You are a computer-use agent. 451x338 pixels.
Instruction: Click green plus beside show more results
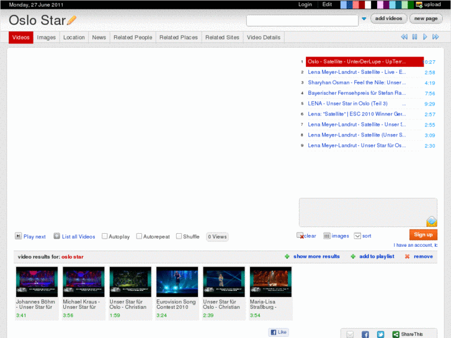(287, 256)
